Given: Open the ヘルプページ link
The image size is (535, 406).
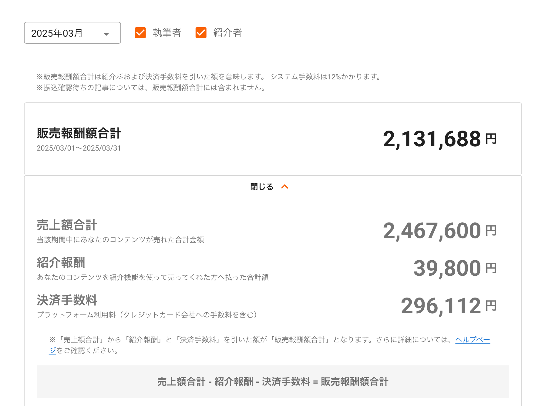Looking at the screenshot, I should 473,340.
